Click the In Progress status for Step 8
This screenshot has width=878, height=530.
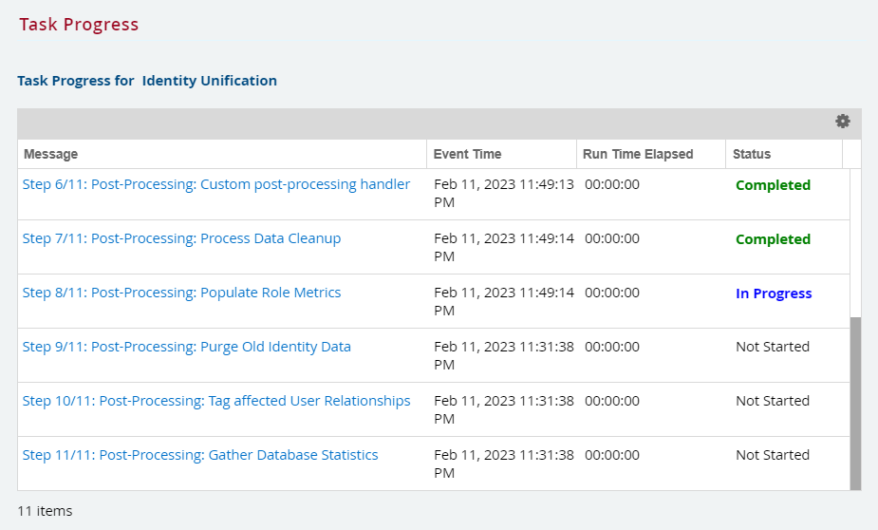coord(774,293)
